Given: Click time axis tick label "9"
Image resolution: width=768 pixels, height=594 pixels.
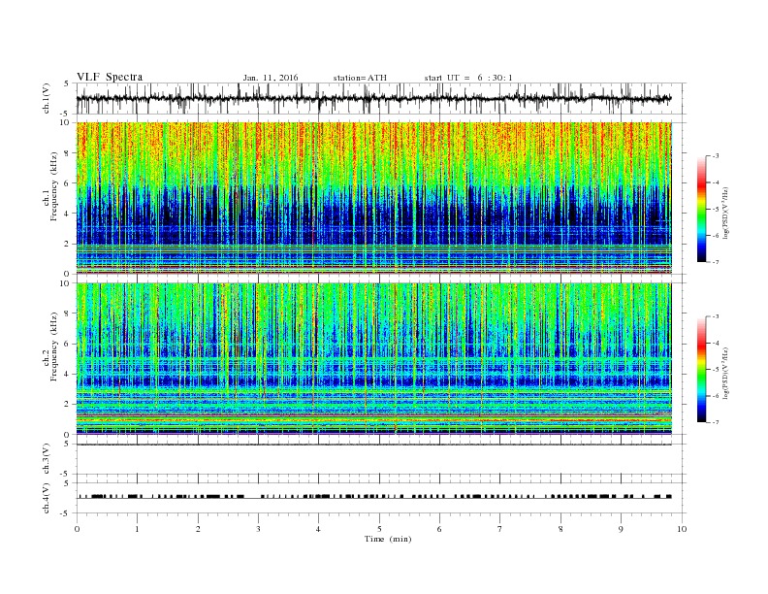Looking at the screenshot, I should pos(621,529).
